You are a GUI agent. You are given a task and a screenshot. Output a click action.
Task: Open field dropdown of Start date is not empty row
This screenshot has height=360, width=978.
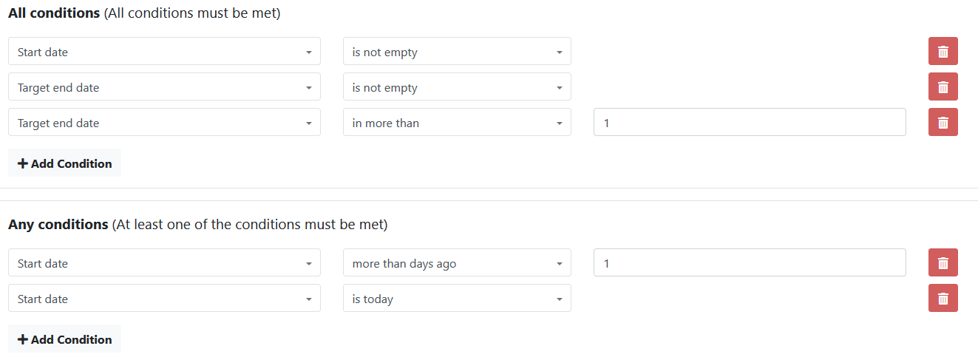click(x=164, y=52)
